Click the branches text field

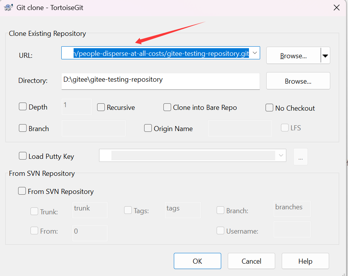point(292,209)
